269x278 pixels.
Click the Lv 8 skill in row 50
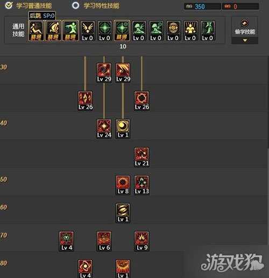click(x=123, y=185)
